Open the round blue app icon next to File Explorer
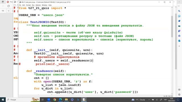The width and height of the screenshot is (182, 102). tap(72, 99)
